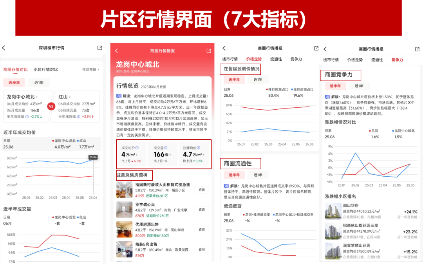Go back from the 深圳楼市行情 screen

4,48
